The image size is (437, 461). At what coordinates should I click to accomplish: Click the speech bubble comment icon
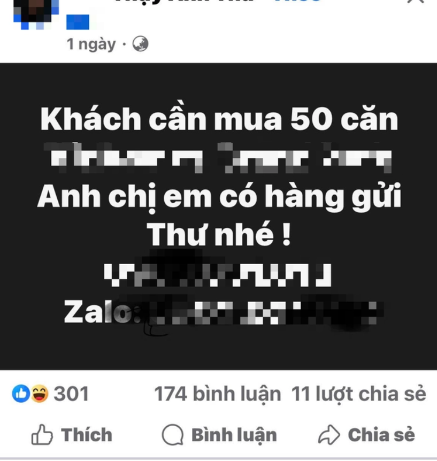173,435
